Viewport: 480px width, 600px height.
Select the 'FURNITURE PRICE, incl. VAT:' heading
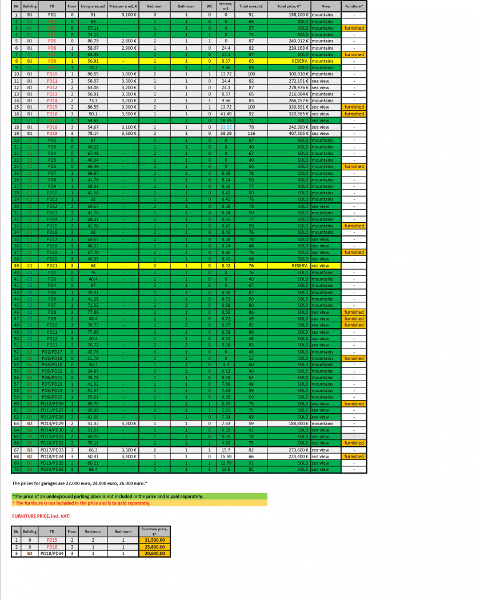click(41, 516)
